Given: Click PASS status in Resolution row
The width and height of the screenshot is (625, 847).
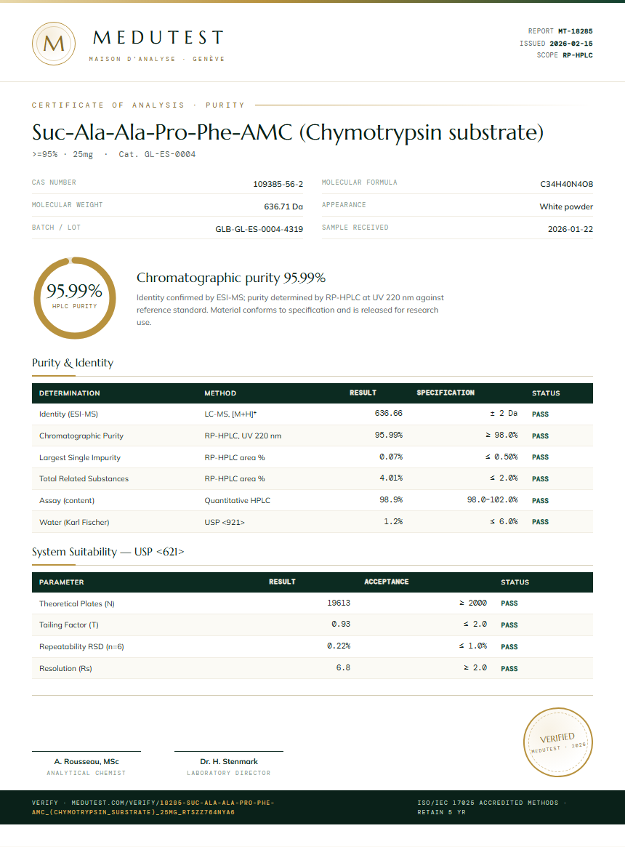Looking at the screenshot, I should click(509, 669).
